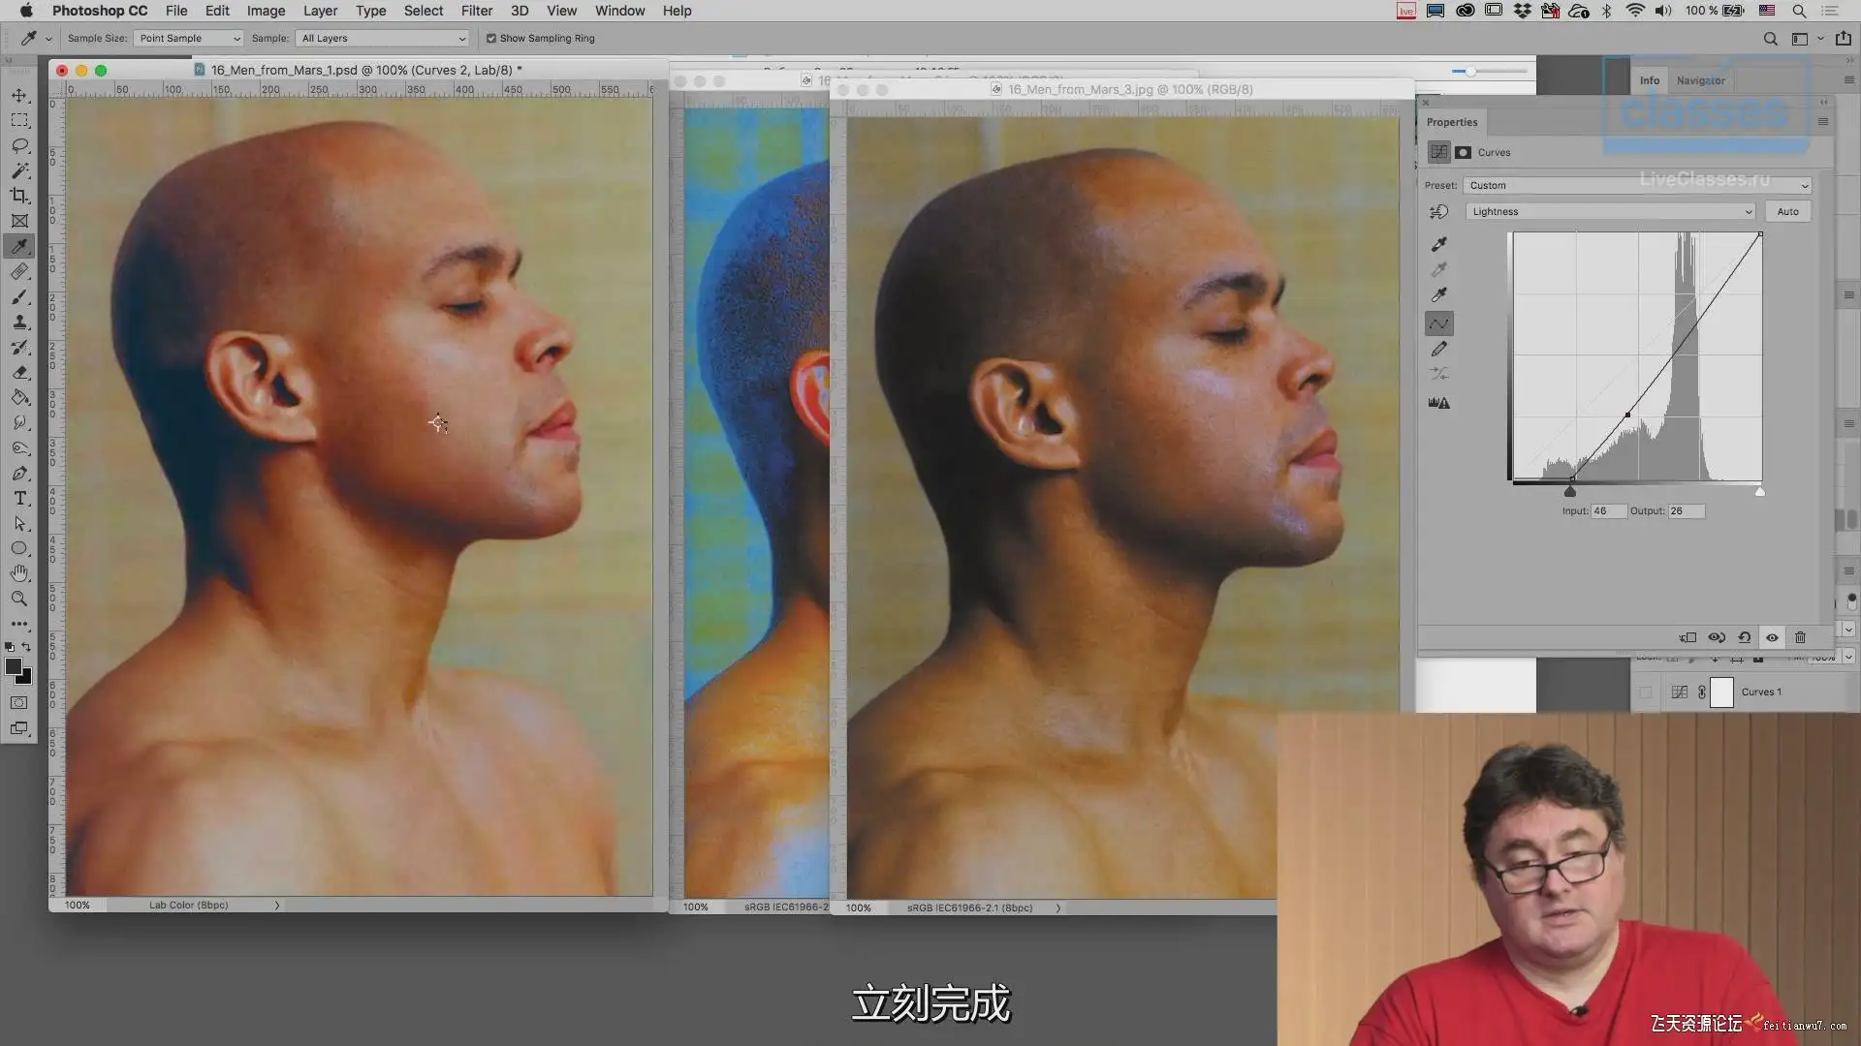Click the set black point eyedropper
The image size is (1861, 1046).
pyautogui.click(x=1439, y=244)
